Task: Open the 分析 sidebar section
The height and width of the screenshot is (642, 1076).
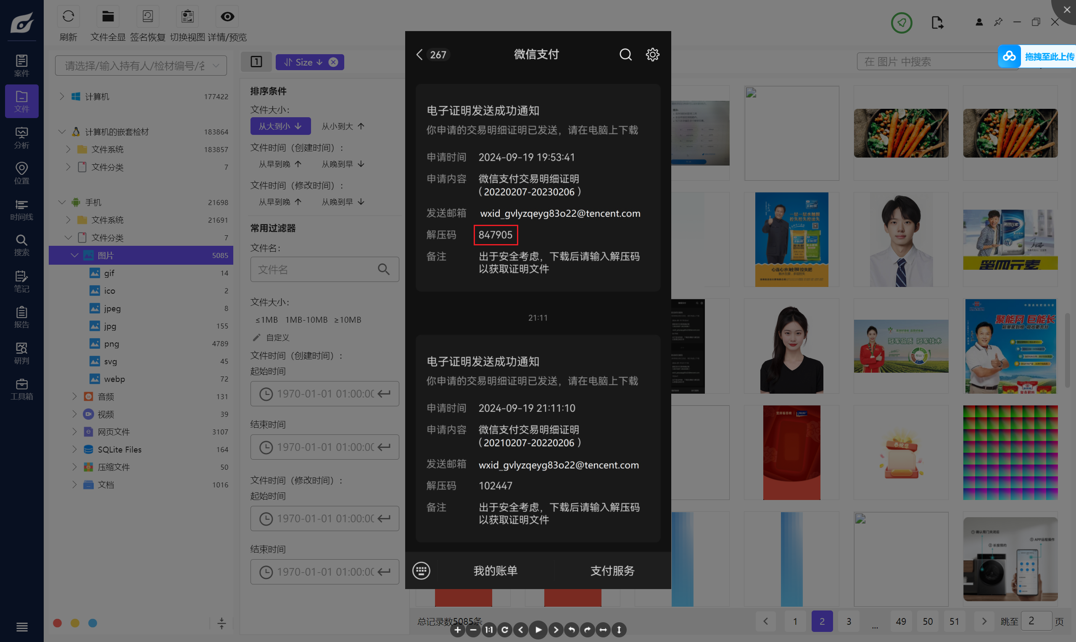Action: coord(21,137)
